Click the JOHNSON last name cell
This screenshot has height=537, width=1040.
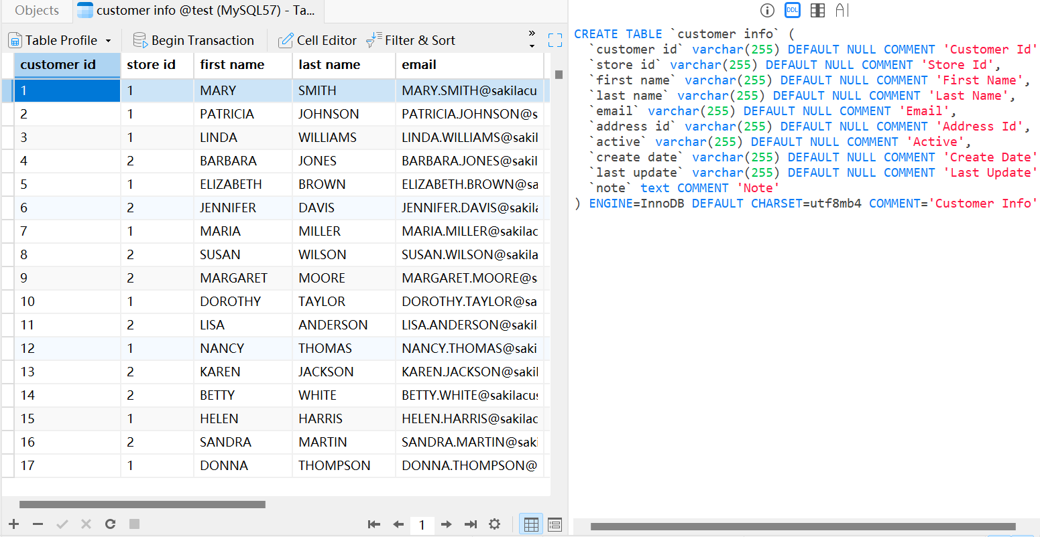(x=343, y=114)
